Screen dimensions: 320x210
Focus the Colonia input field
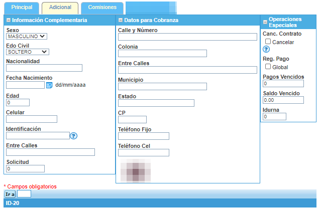pos(162,54)
